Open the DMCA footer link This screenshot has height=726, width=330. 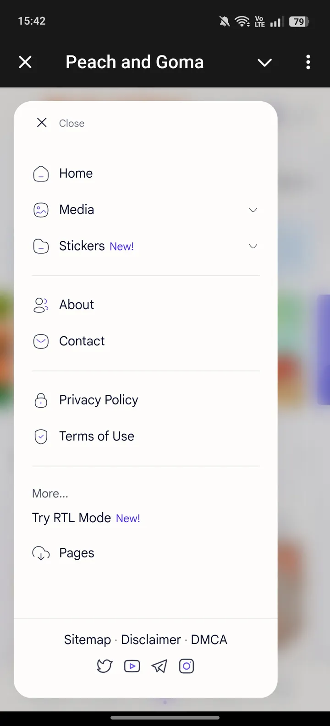(209, 639)
